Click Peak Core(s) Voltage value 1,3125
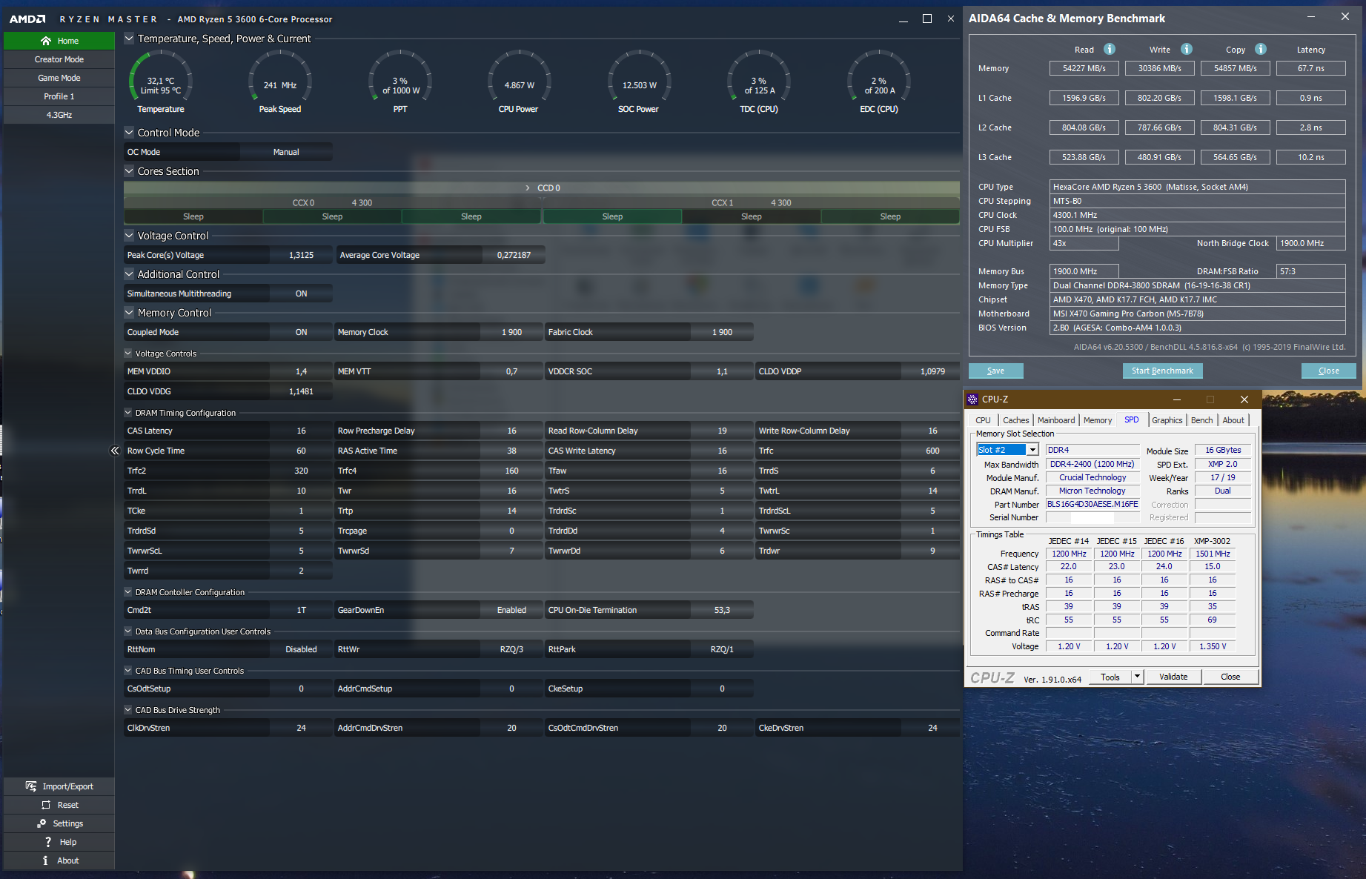Viewport: 1366px width, 879px height. tap(301, 255)
